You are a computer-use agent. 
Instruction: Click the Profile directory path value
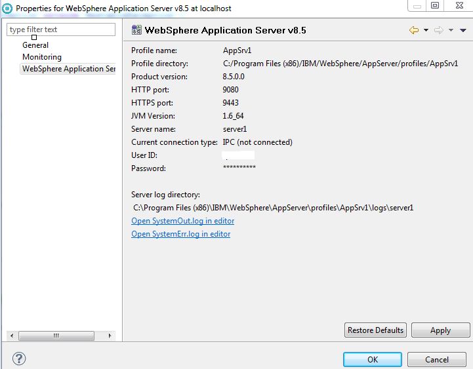coord(340,64)
